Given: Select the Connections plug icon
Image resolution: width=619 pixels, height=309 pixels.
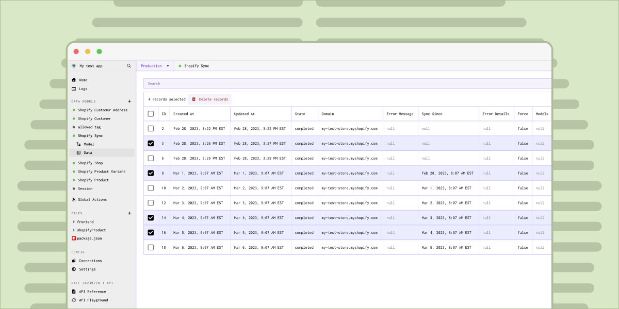Looking at the screenshot, I should [x=74, y=261].
